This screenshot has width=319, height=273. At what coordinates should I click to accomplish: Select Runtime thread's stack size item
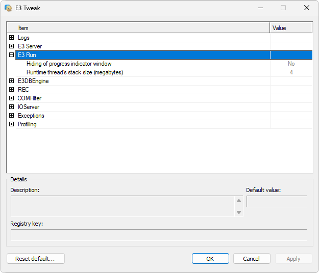pos(75,72)
